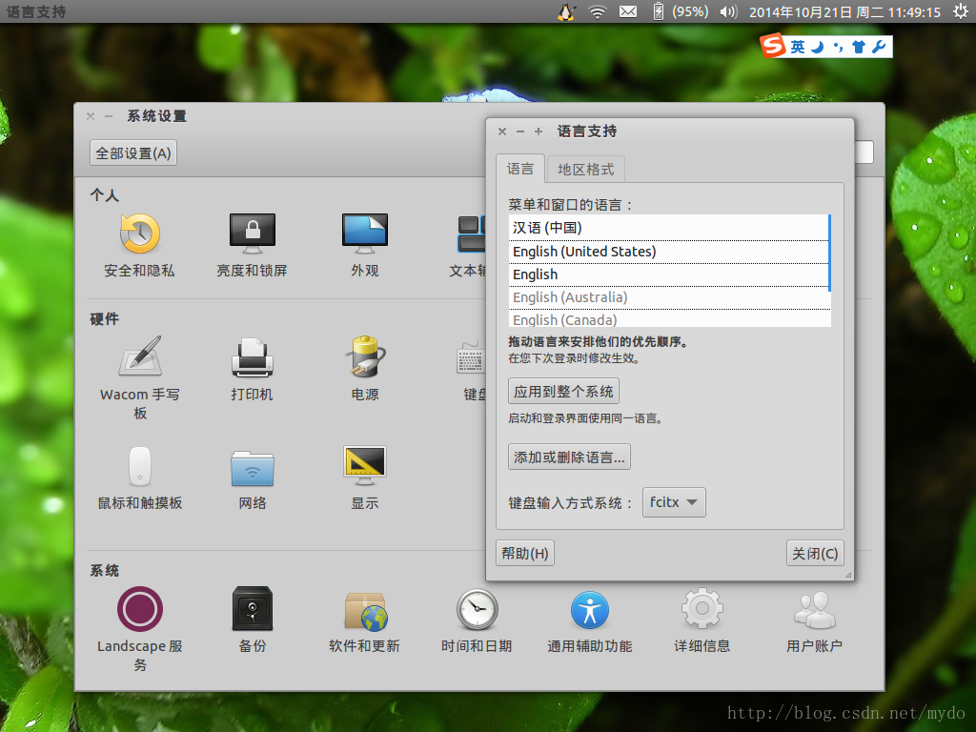Select English (Australia) in language list
Screen dimensions: 976x732
[x=668, y=297]
